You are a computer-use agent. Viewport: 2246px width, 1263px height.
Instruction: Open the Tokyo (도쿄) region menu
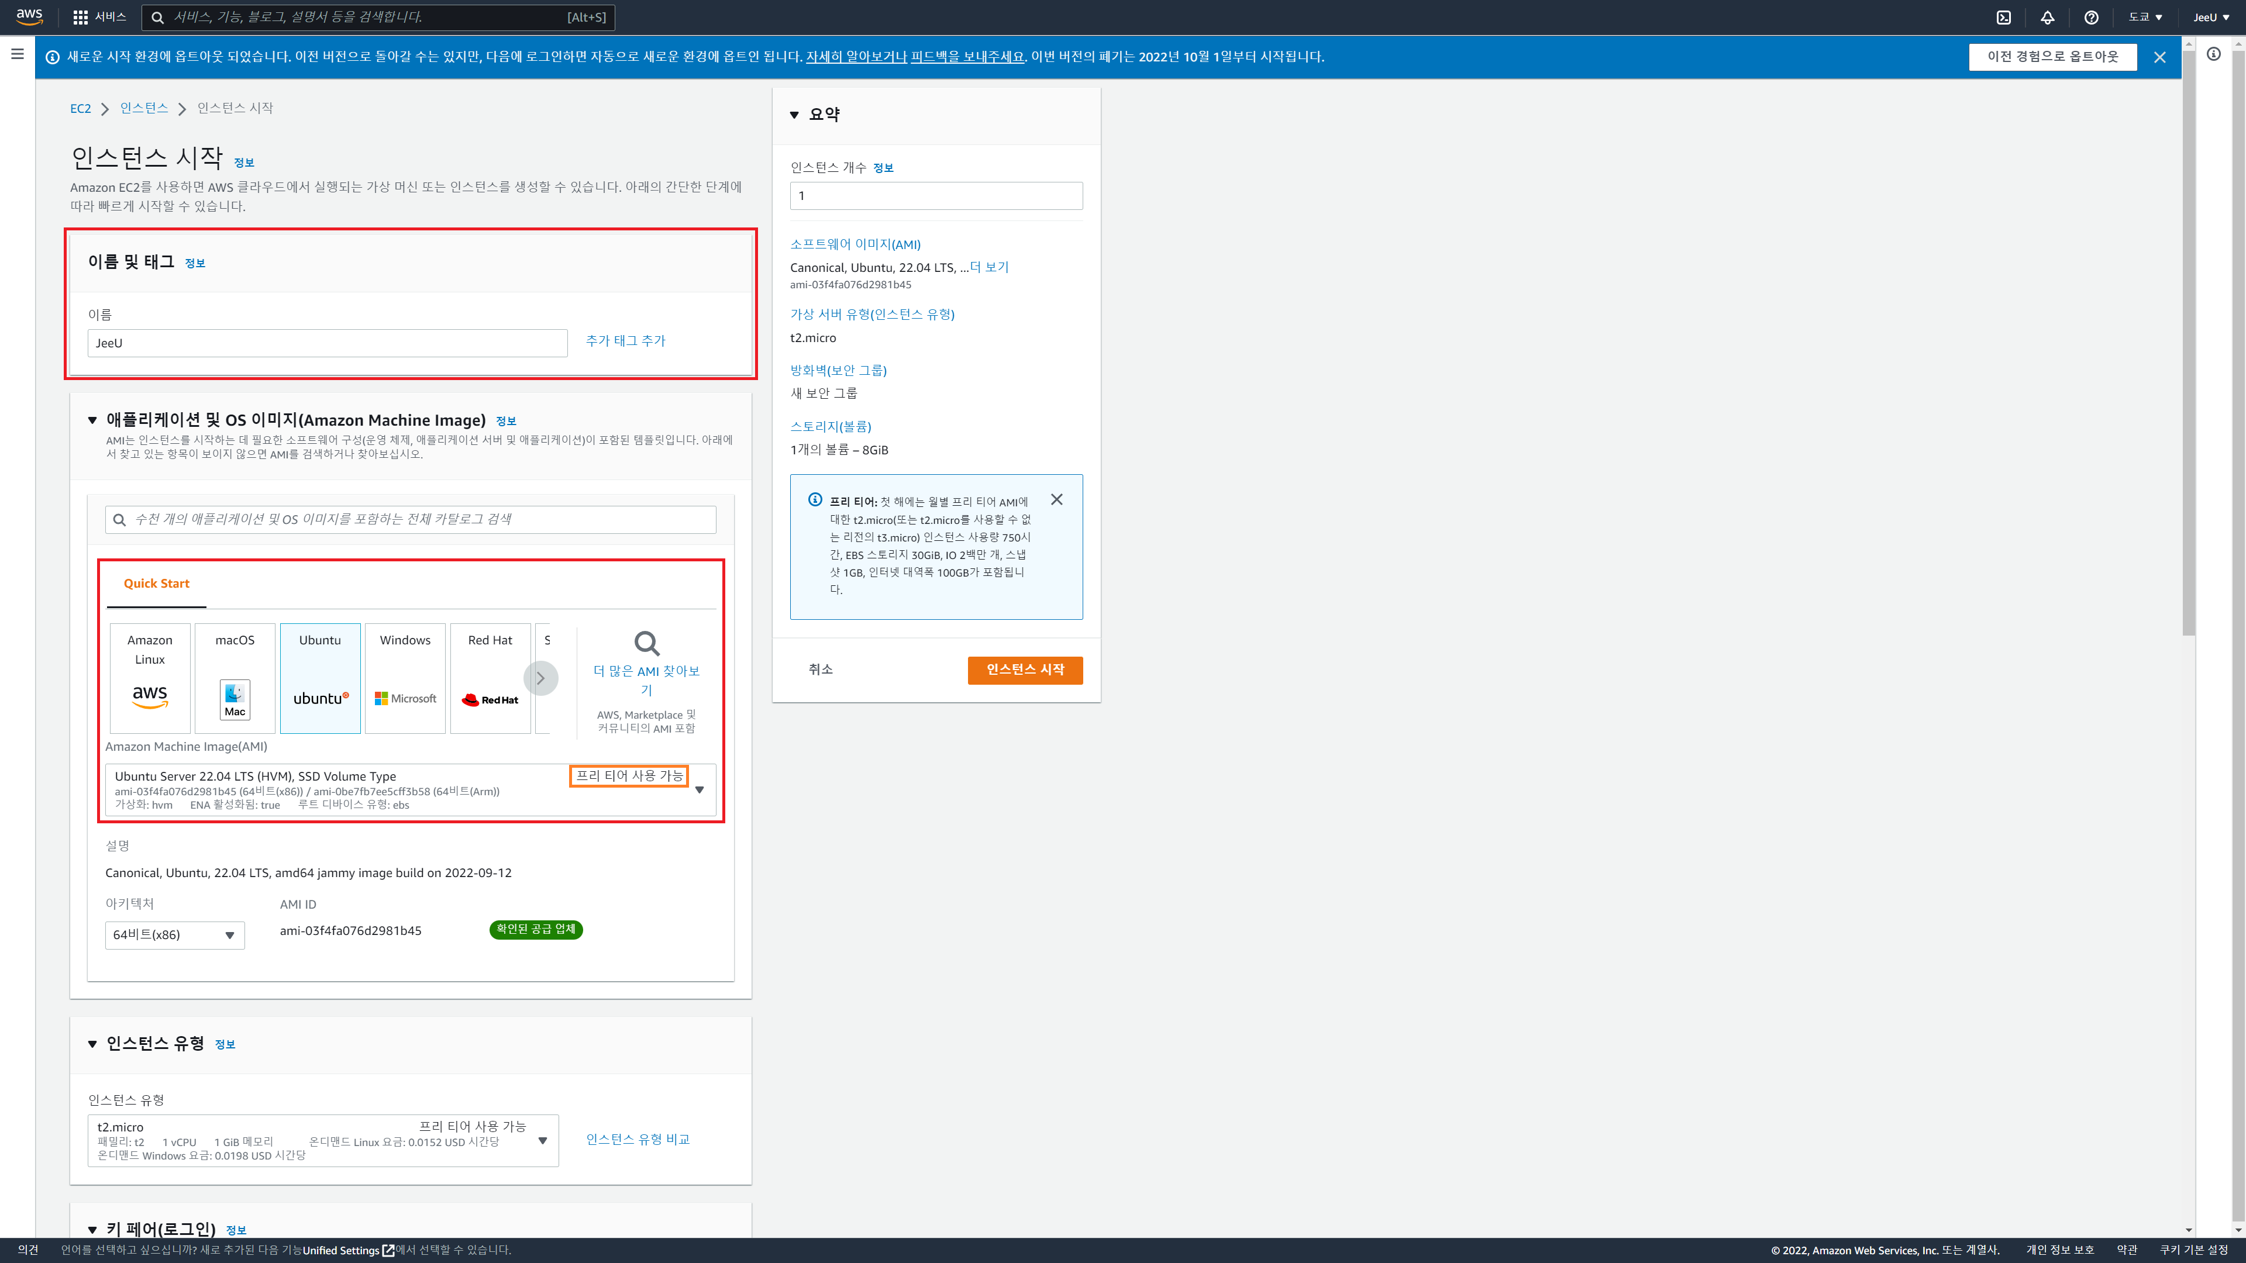click(x=2145, y=18)
